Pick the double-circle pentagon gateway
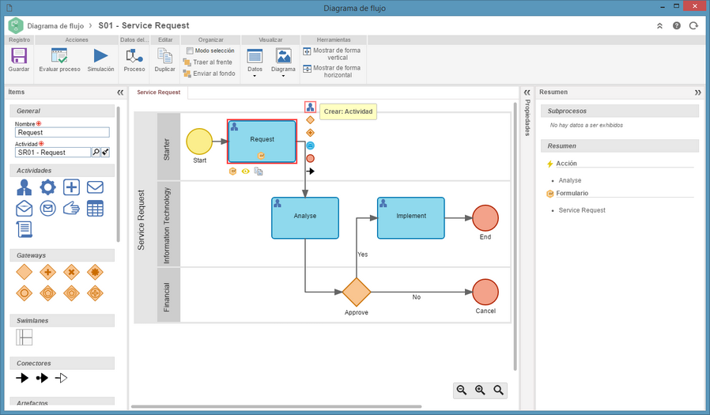The image size is (710, 415). click(x=47, y=293)
